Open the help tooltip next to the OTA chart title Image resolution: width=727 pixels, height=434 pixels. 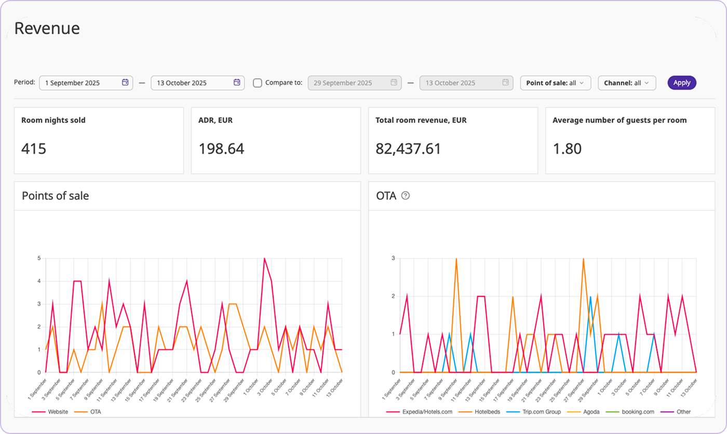[406, 196]
